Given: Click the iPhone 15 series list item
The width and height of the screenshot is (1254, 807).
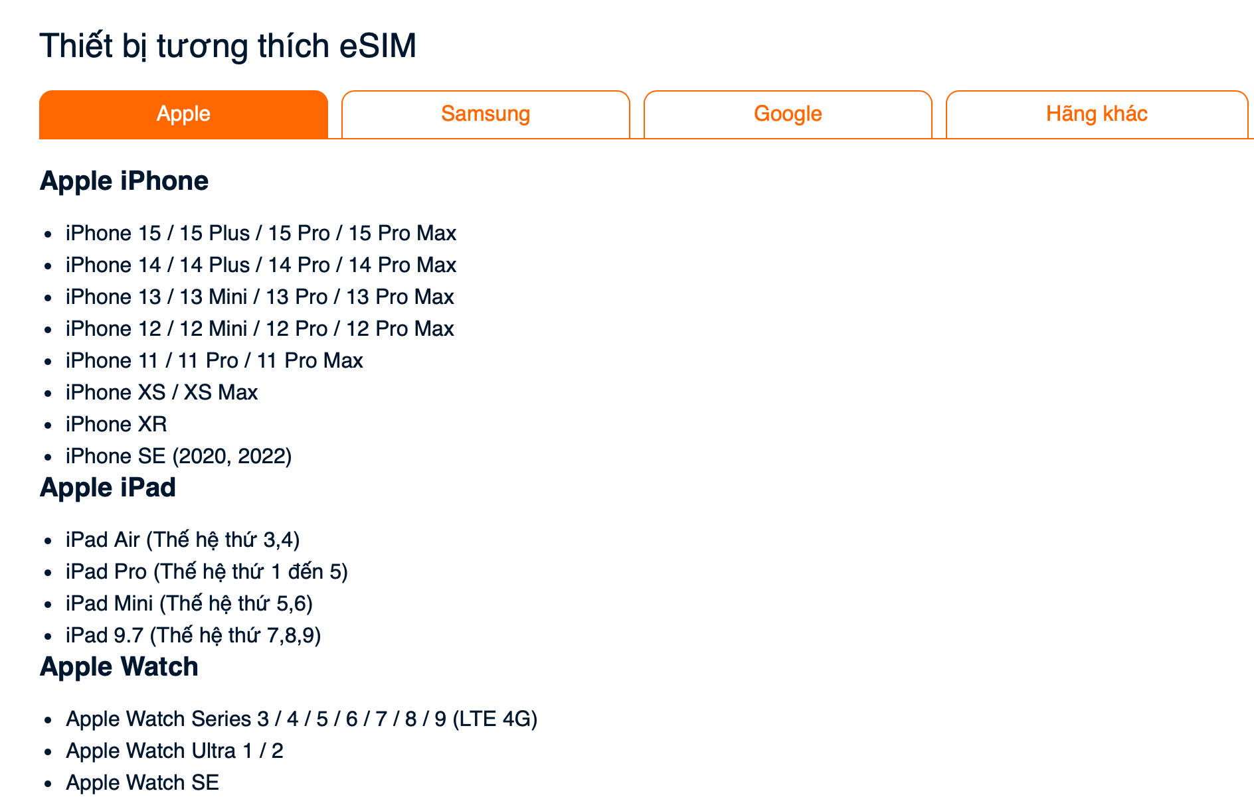Looking at the screenshot, I should pyautogui.click(x=261, y=233).
